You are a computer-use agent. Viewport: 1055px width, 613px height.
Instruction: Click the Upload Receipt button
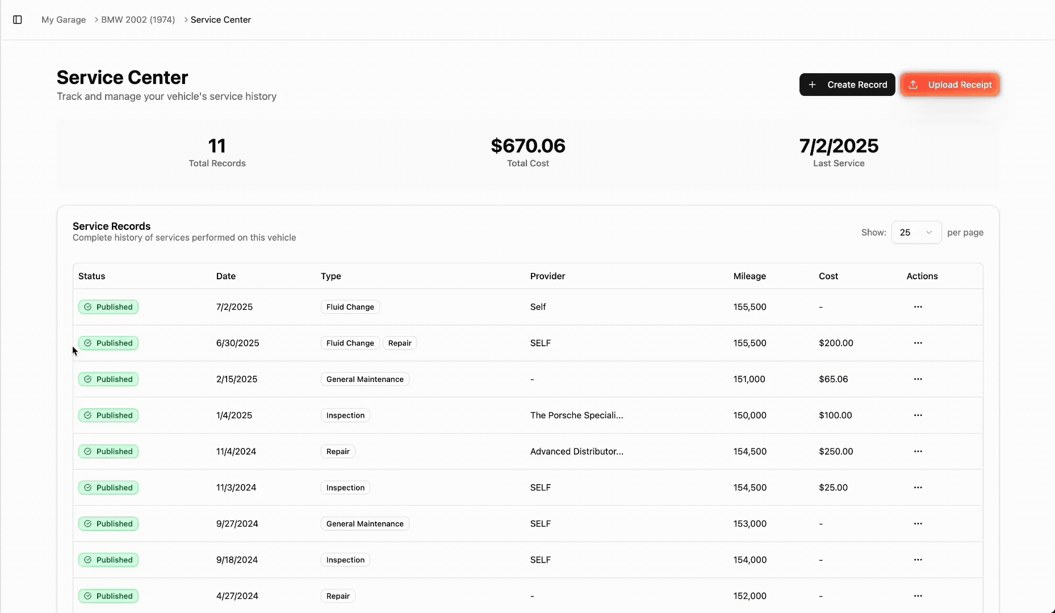950,85
